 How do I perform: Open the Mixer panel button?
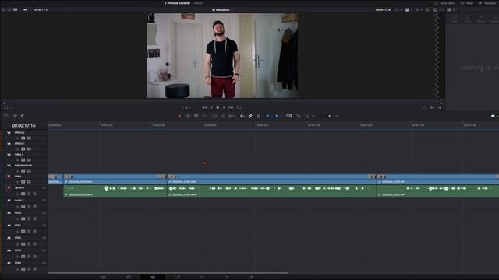point(467,3)
